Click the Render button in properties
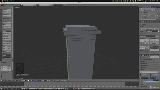The width and height of the screenshot is (160, 90). coord(143,29)
